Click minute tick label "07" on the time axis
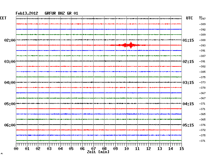 pos(93,149)
